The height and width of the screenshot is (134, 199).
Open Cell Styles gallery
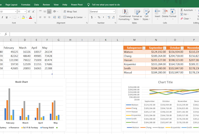coord(146,15)
